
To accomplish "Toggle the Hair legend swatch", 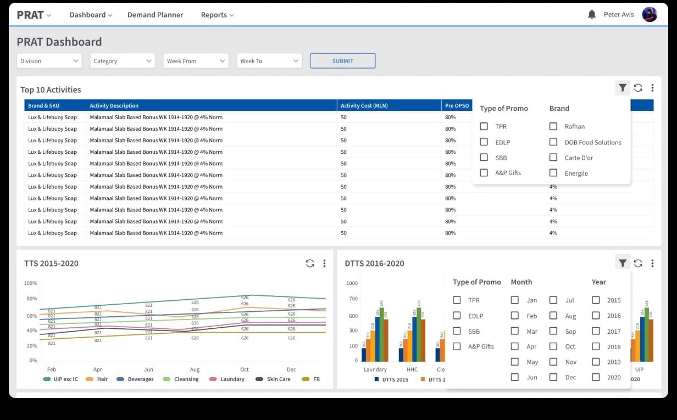I will (x=90, y=379).
